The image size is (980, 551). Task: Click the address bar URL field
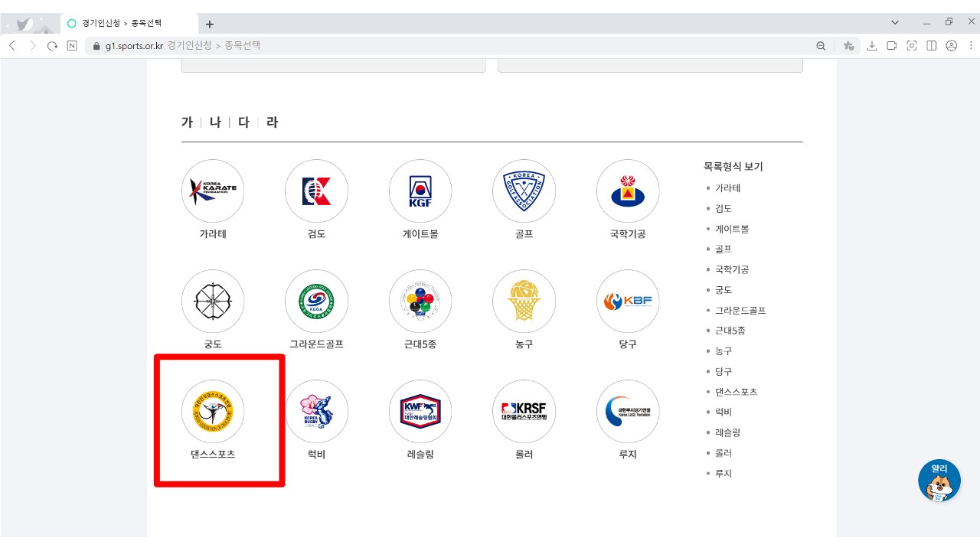click(459, 46)
